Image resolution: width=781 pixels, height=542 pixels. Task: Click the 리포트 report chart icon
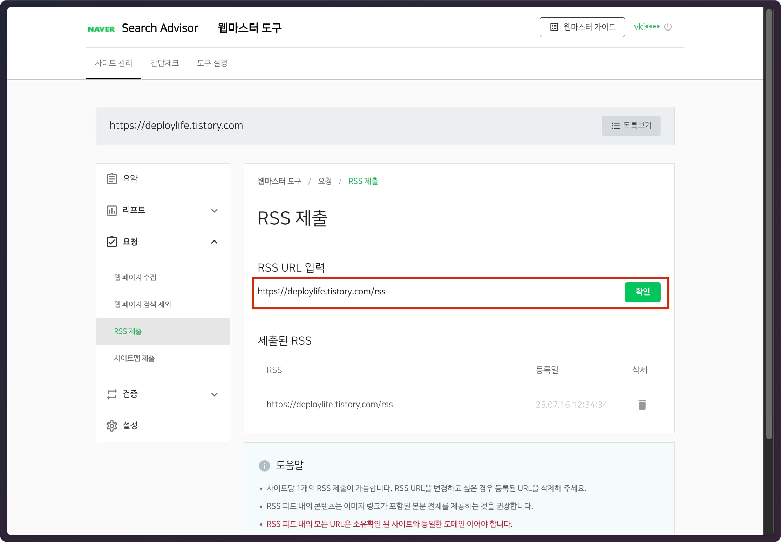click(111, 210)
